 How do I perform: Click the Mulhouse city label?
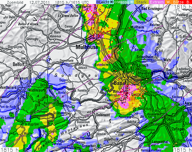click(x=87, y=47)
